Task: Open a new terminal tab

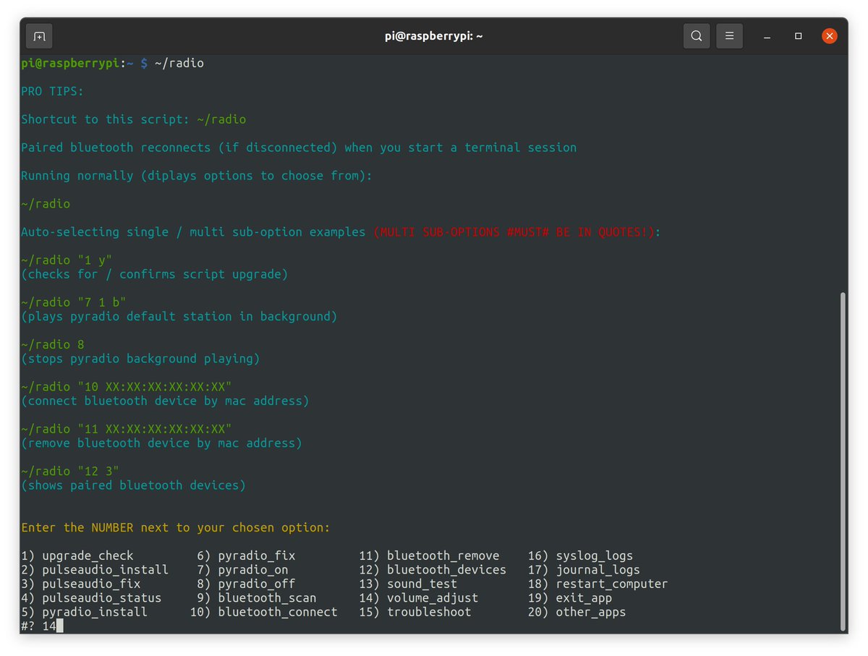Action: 39,35
